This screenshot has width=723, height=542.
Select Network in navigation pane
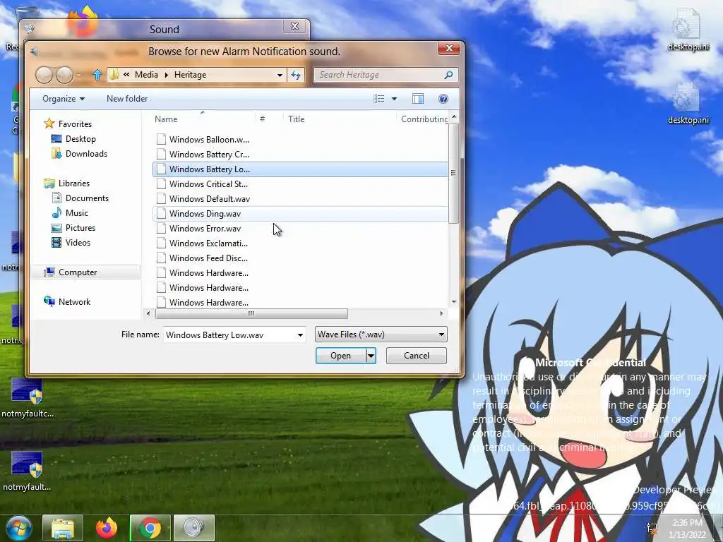(74, 302)
